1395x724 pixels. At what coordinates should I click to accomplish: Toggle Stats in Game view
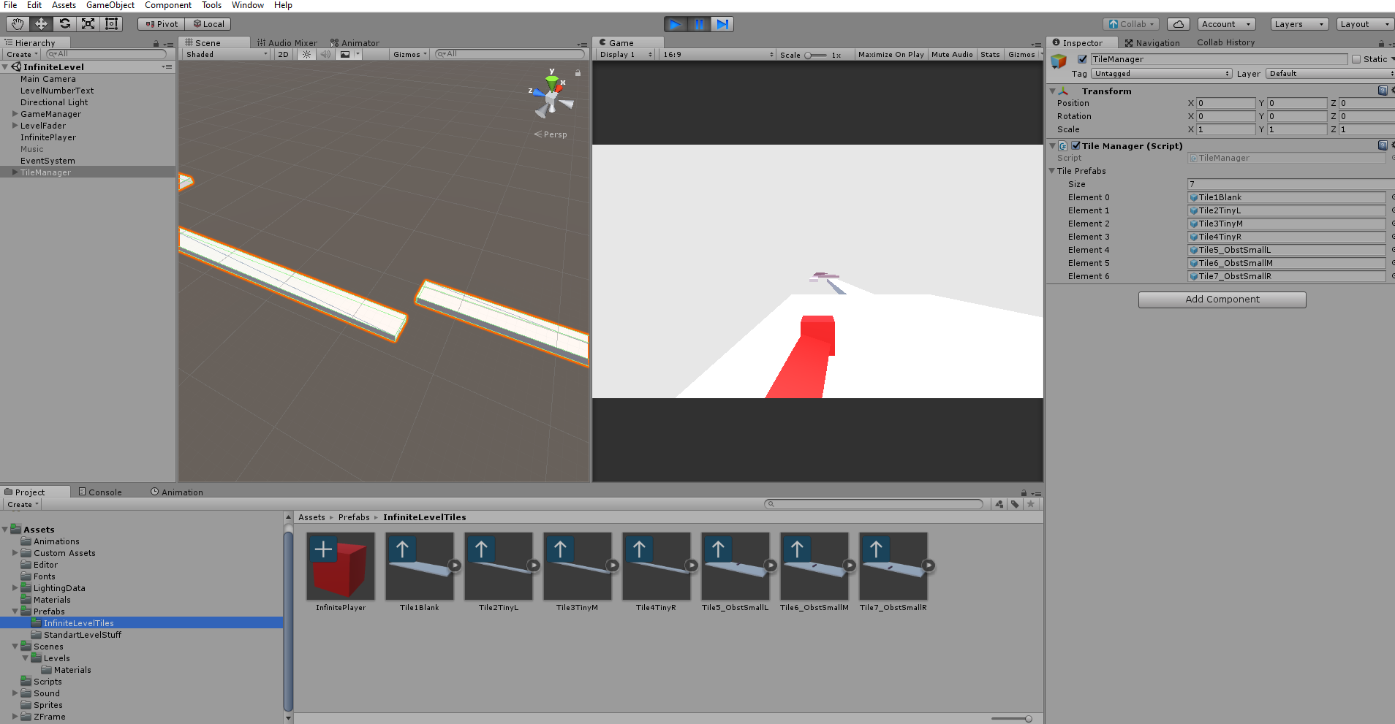click(x=990, y=55)
